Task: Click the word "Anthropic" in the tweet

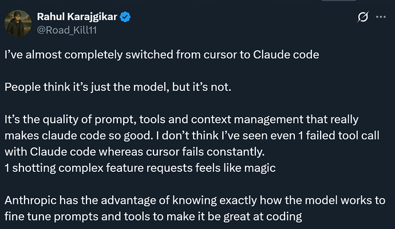Action: click(30, 201)
